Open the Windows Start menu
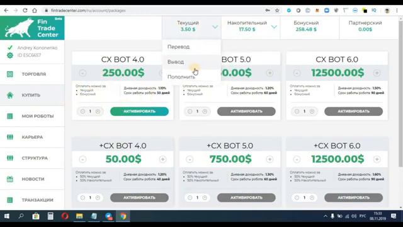Screen dimensions: 403x227 [x=7, y=216]
